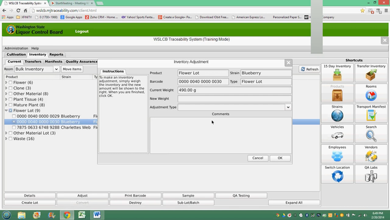Click into the New Weight field
Screen dimensions: 390x220
[x=235, y=99]
